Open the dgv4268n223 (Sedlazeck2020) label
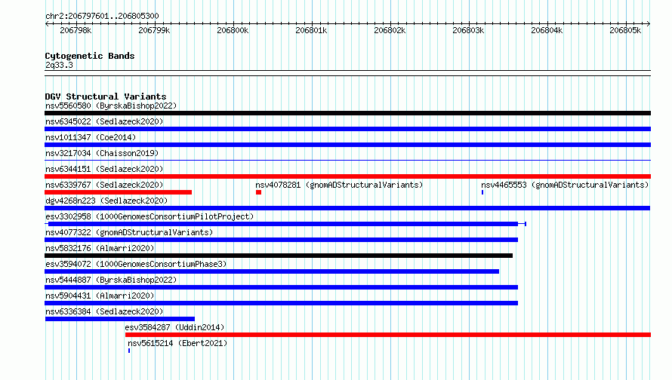The image size is (672, 380). coord(106,201)
